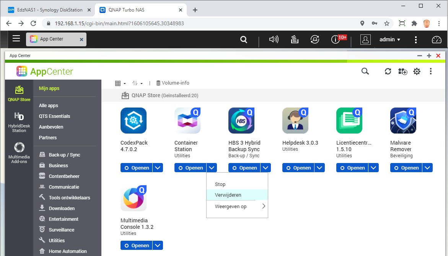The image size is (448, 256).
Task: Open CodexPack with Openen button
Action: click(137, 168)
